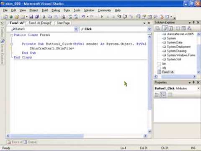This screenshot has height=151, width=201.
Task: Click the Redo toolbar icon
Action: tap(92, 17)
